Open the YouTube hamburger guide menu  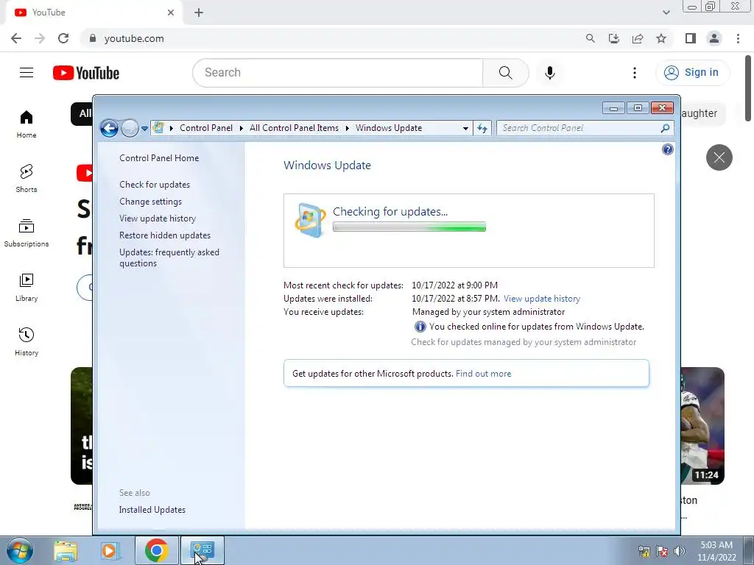(x=27, y=73)
